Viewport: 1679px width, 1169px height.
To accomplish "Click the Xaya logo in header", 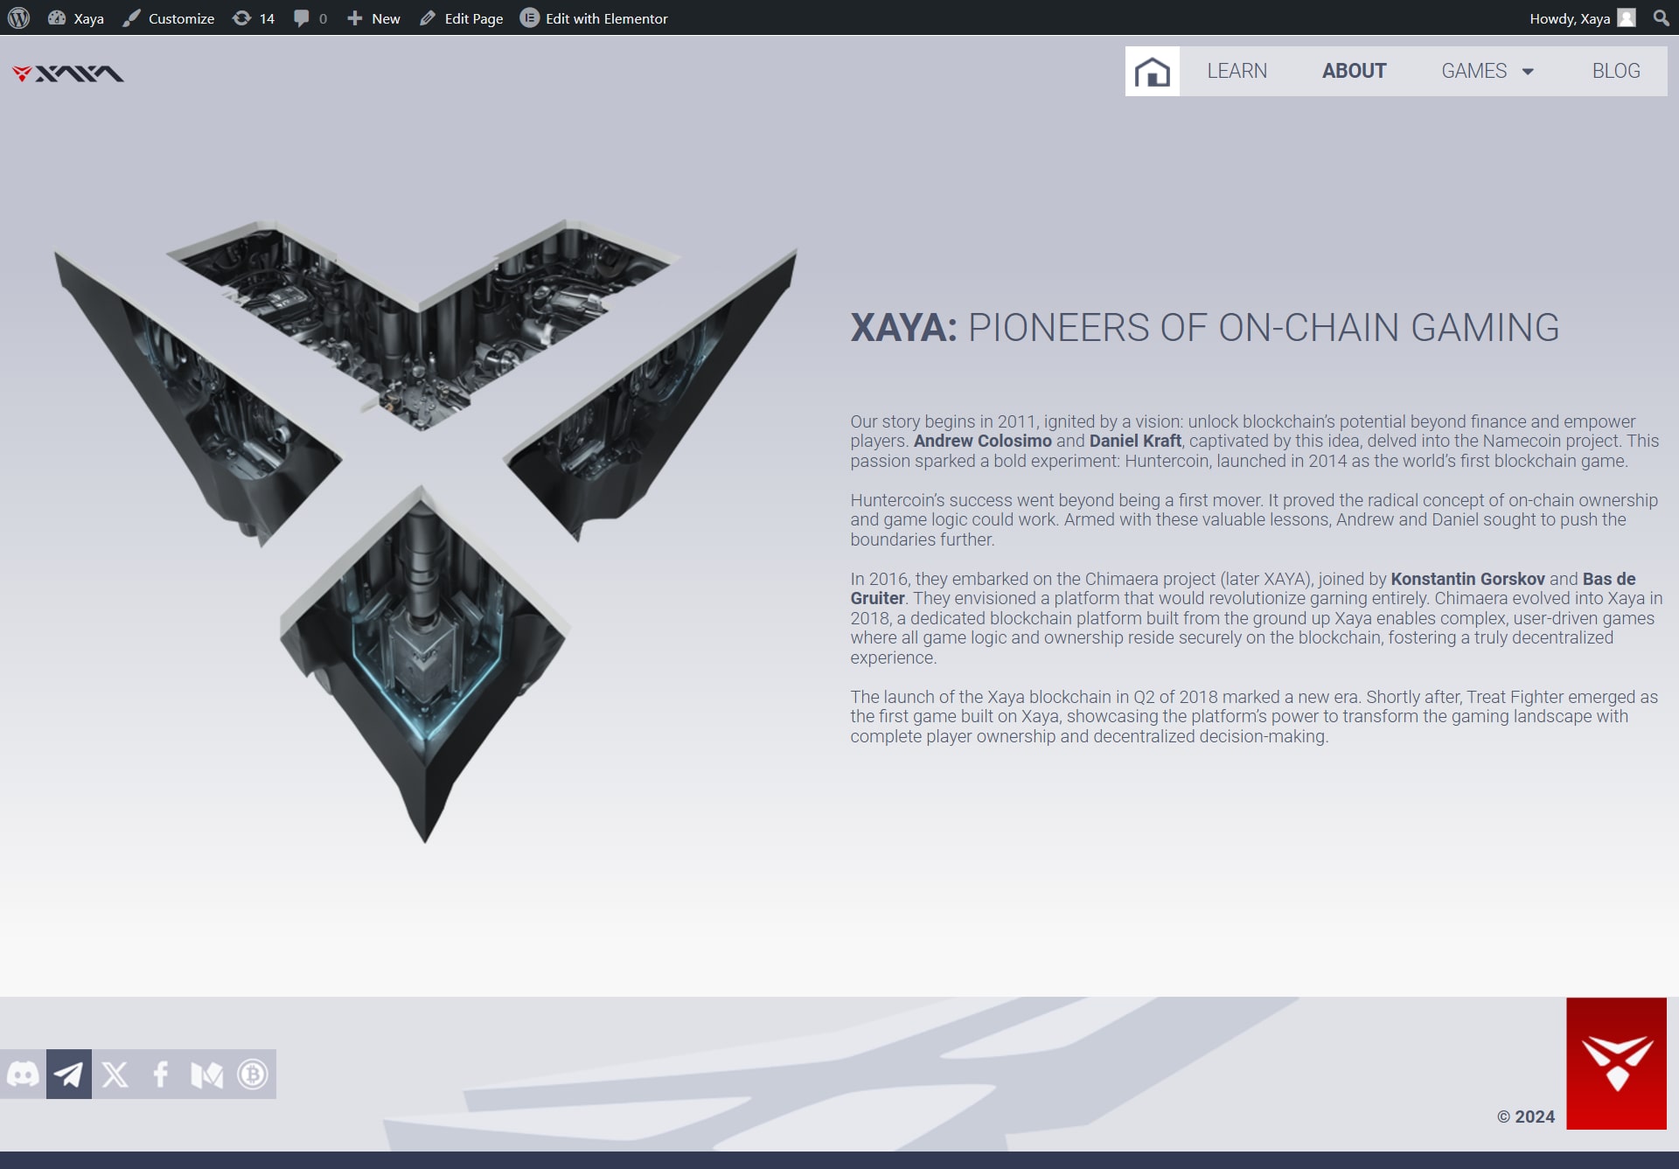I will pos(68,73).
